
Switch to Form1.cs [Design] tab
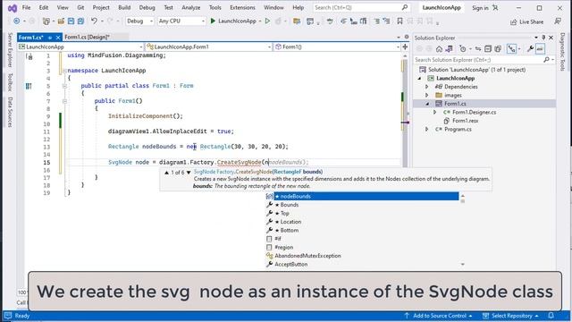click(88, 37)
